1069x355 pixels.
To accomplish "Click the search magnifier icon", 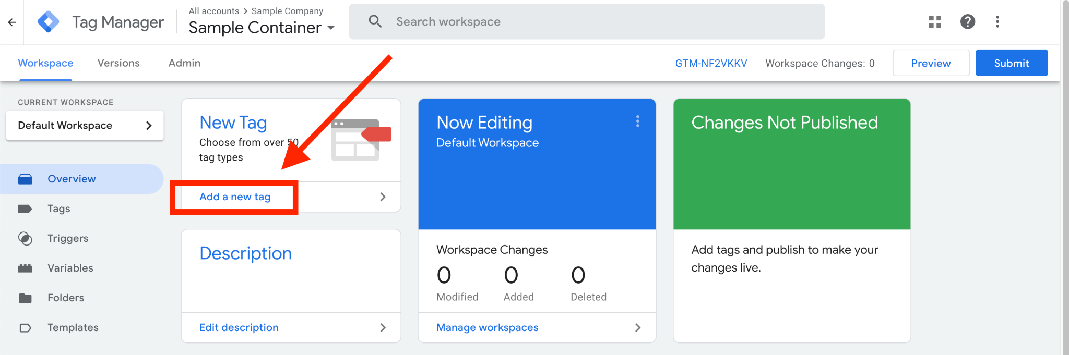I will coord(375,21).
